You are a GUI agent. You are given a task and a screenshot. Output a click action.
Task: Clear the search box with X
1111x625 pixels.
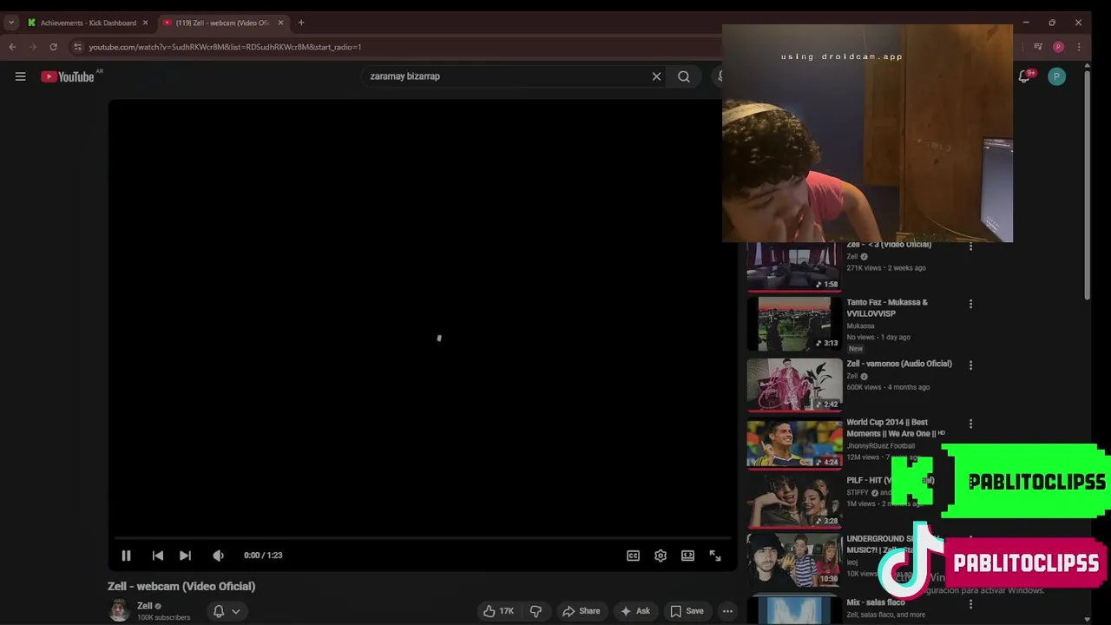[x=656, y=76]
